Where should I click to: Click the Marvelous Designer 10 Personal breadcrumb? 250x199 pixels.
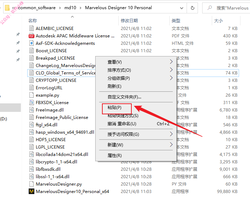(118, 8)
